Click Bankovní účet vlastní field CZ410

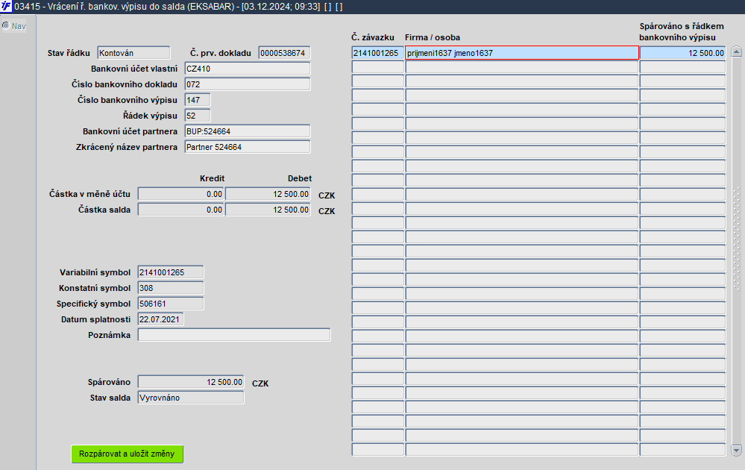click(247, 69)
